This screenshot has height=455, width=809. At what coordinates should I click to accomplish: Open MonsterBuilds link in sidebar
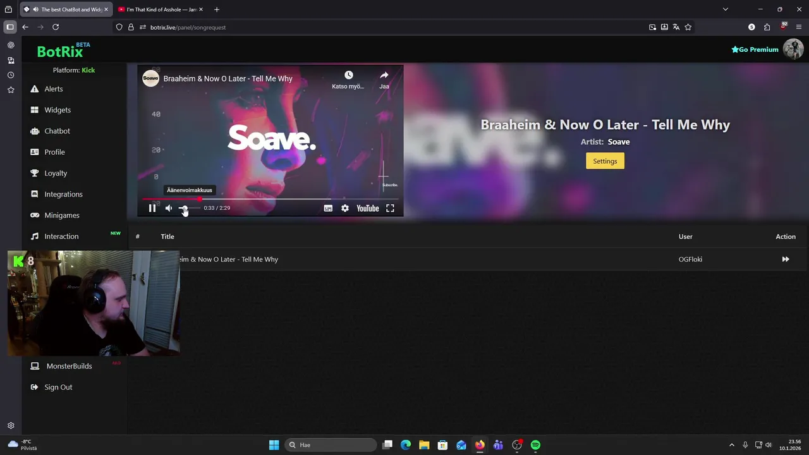(x=69, y=366)
